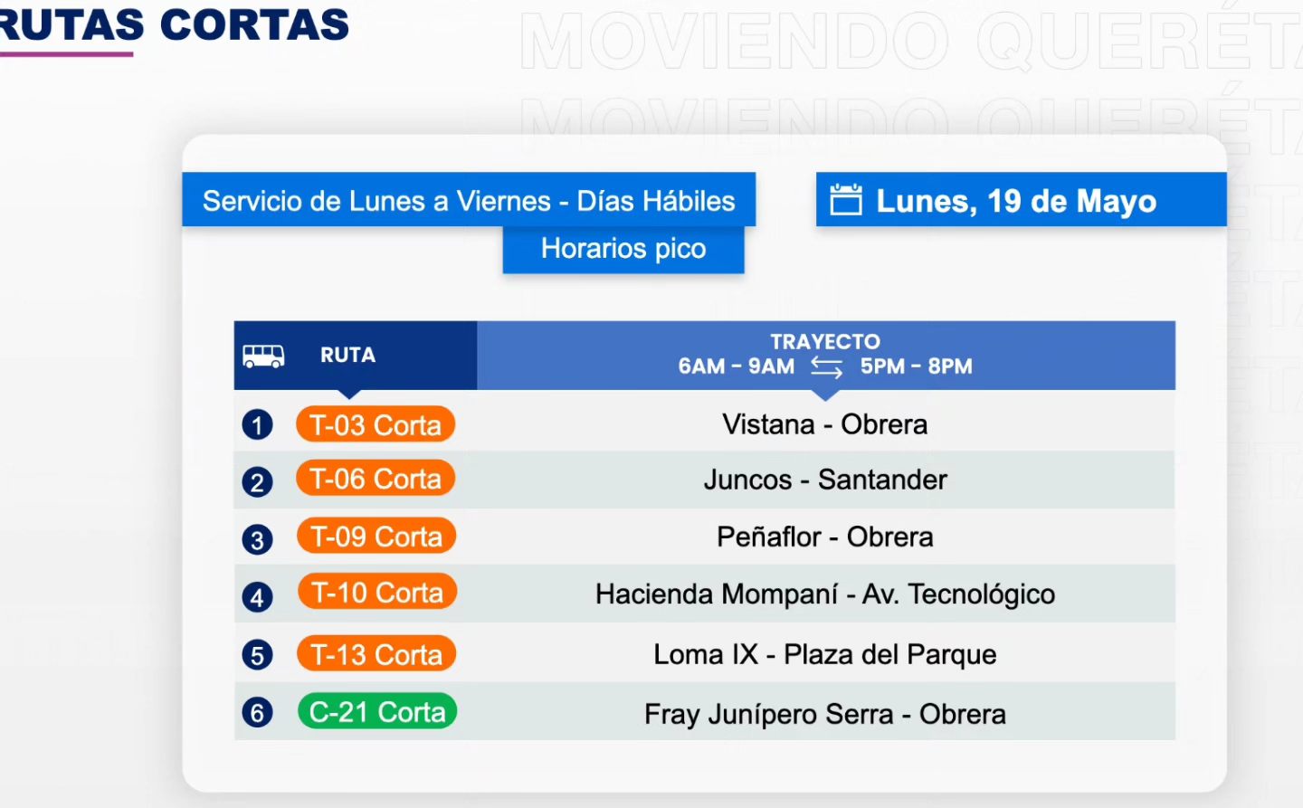The image size is (1303, 808).
Task: Click the Fray Junípero Serra - Obrera trayecto
Action: (x=825, y=714)
